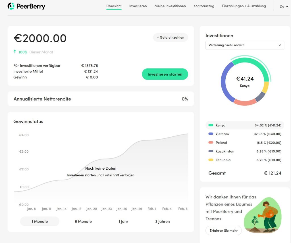Click the PeerBerry logo icon
291x243 pixels.
[11, 6]
